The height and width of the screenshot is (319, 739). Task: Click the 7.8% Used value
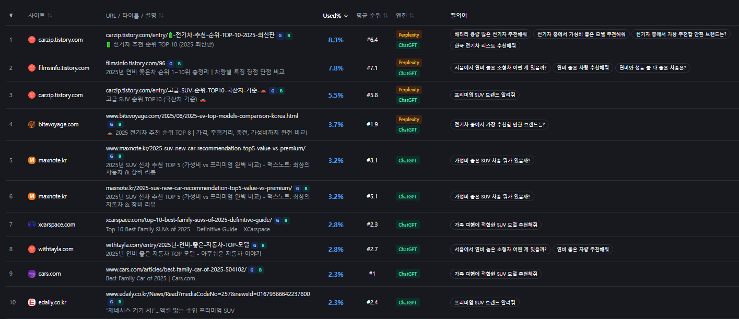[336, 68]
